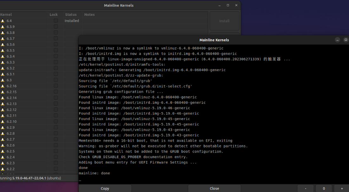Decrease terminal font size with minus button

tap(306, 189)
